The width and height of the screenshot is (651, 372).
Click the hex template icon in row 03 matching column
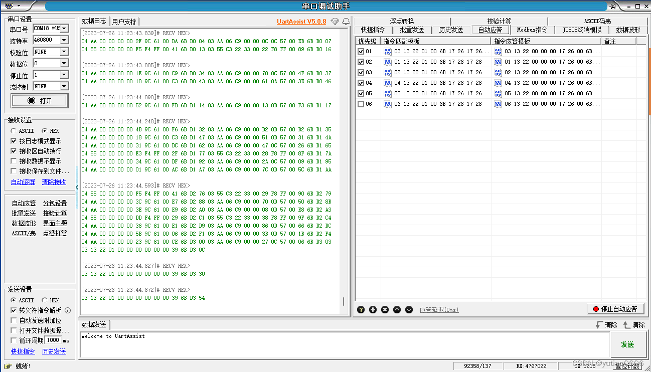pyautogui.click(x=388, y=72)
